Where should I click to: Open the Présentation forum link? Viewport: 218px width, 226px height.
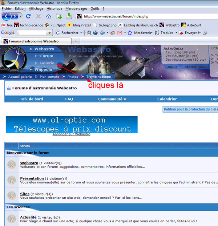click(32, 178)
